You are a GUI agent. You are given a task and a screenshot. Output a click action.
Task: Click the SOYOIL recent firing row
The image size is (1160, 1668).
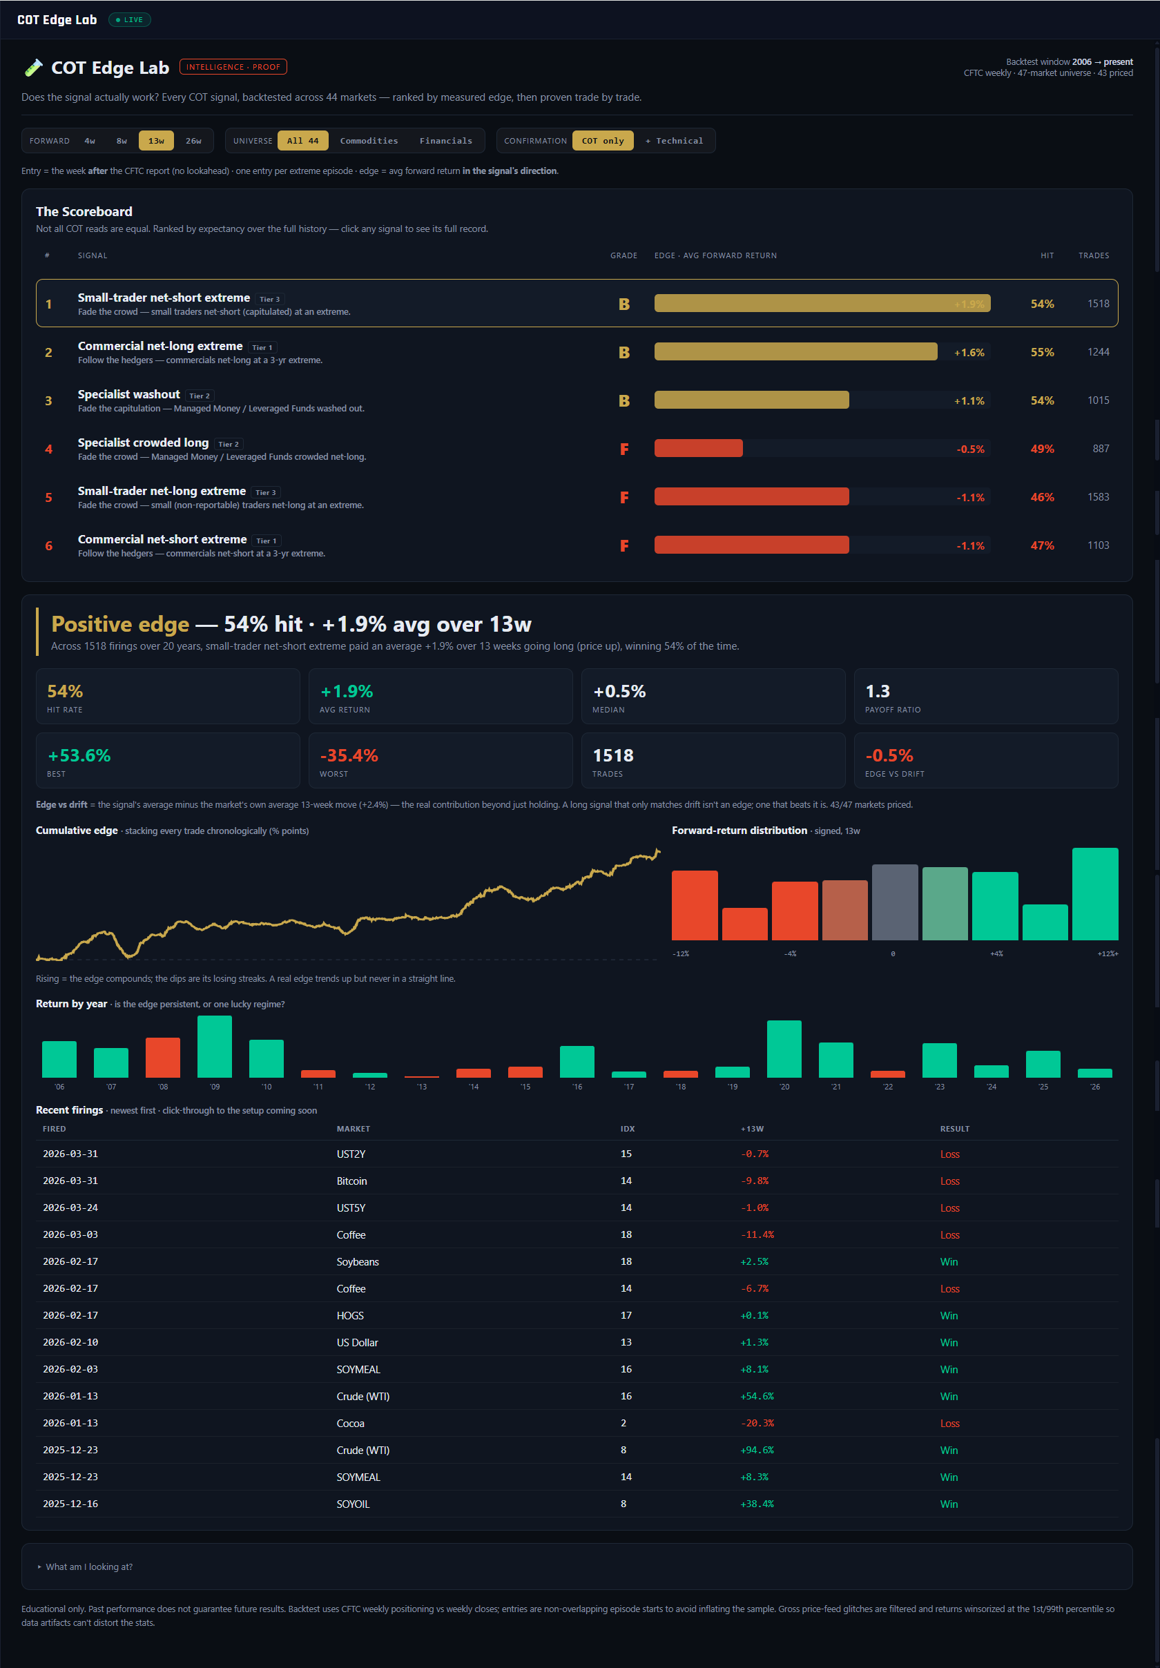point(577,1503)
